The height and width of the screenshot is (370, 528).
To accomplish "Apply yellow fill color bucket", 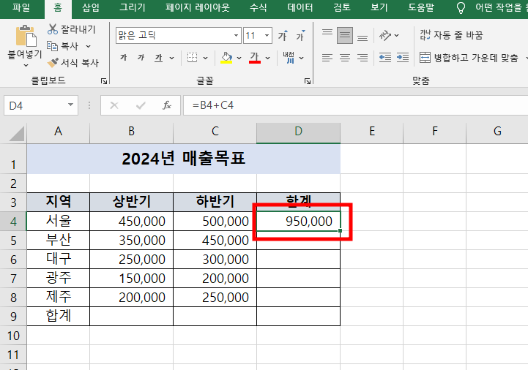I will (226, 58).
